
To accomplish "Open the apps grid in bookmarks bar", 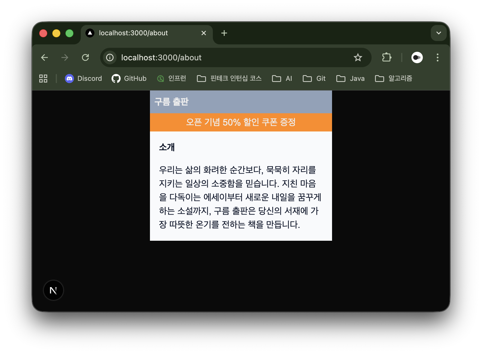I will tap(43, 79).
